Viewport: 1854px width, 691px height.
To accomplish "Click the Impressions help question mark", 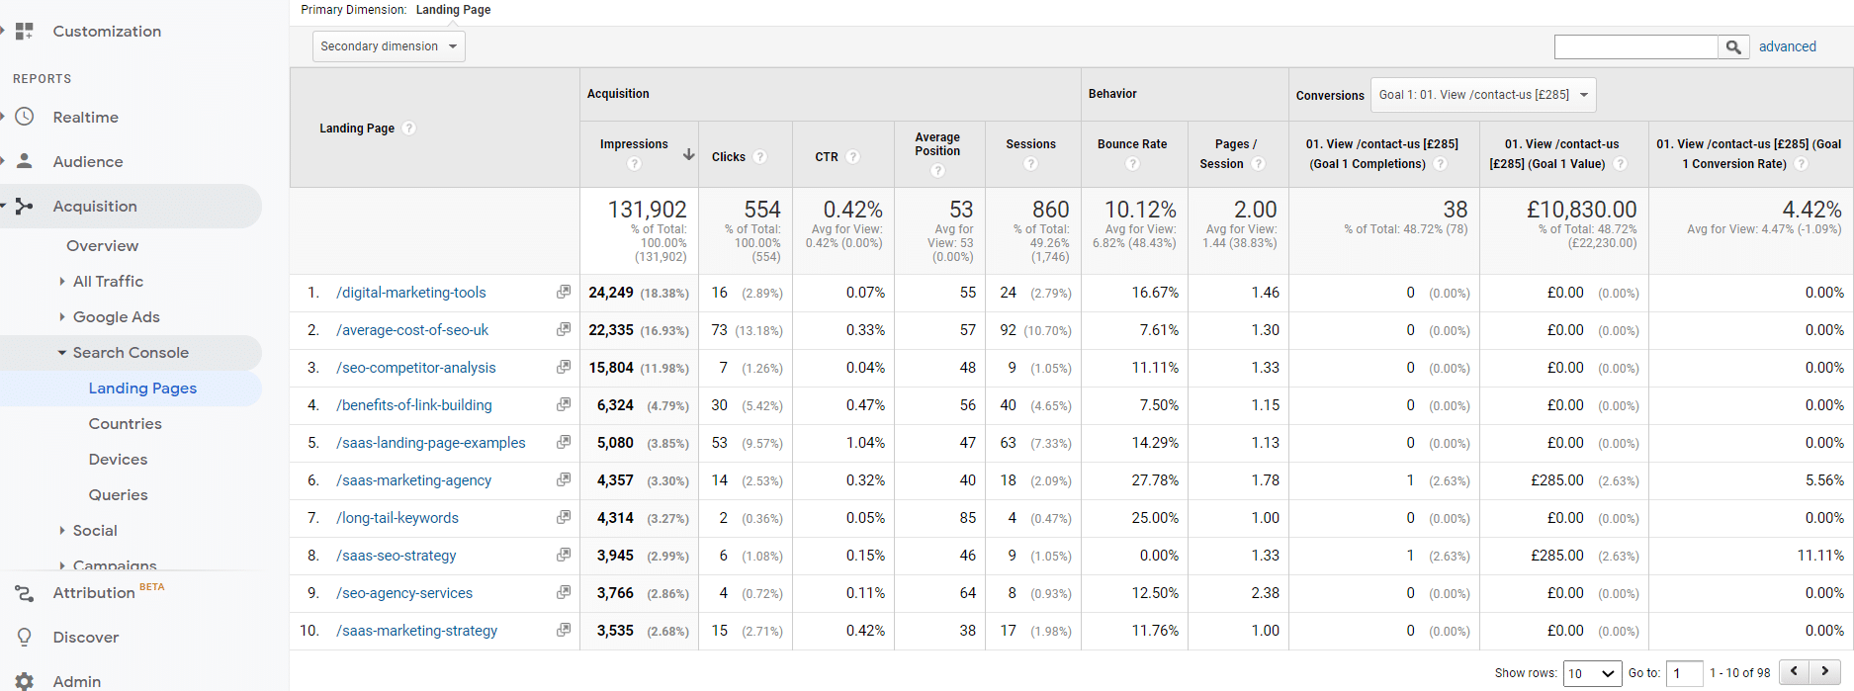I will click(x=634, y=164).
